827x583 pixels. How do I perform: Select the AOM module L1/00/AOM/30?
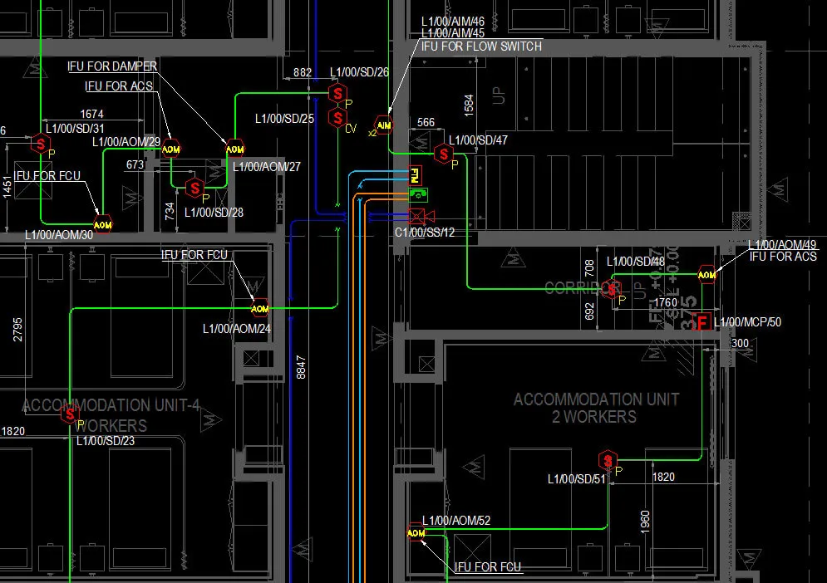point(102,224)
